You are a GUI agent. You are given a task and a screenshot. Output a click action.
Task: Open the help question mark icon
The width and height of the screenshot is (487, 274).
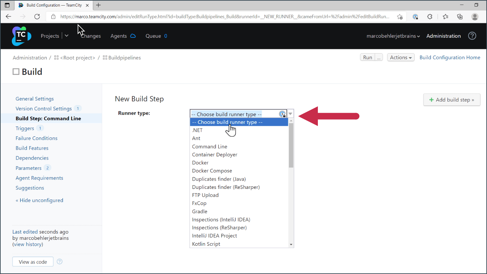click(472, 36)
